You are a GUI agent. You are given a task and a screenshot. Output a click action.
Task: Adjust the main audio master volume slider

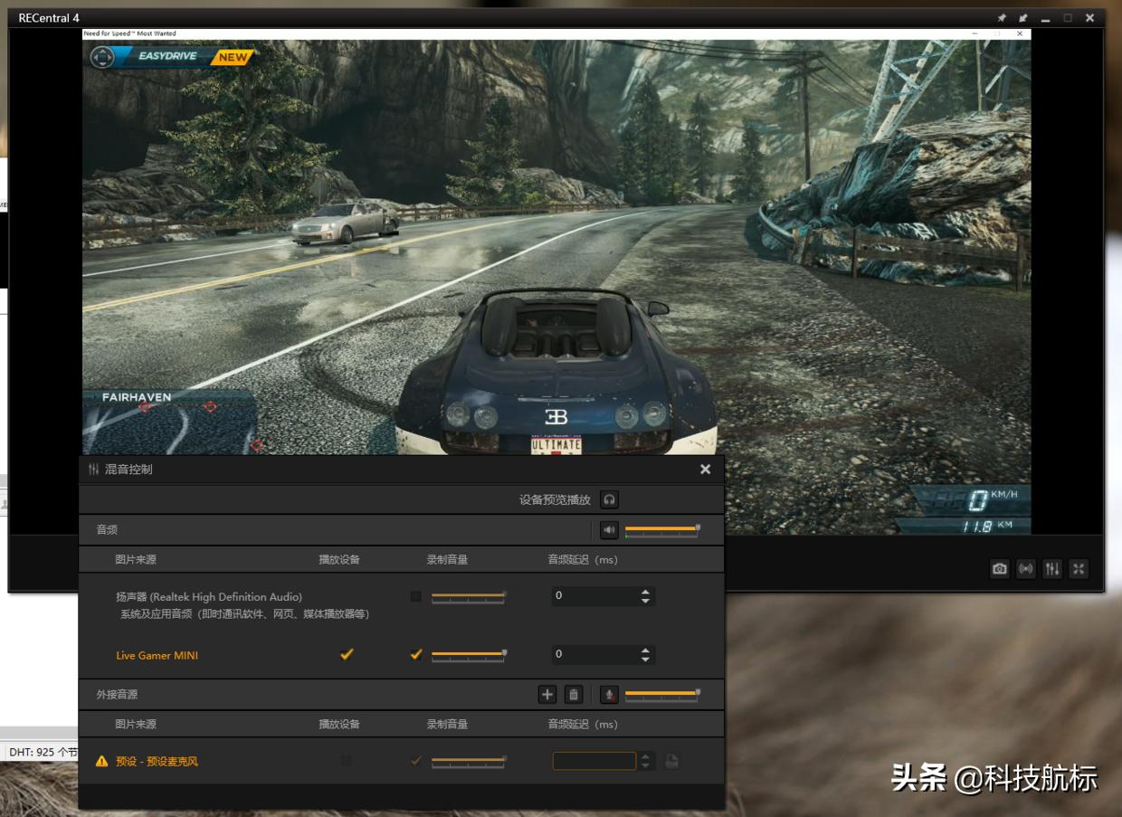tap(661, 528)
